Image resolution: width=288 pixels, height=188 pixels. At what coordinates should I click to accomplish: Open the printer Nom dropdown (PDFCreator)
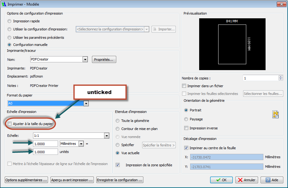tap(85, 60)
